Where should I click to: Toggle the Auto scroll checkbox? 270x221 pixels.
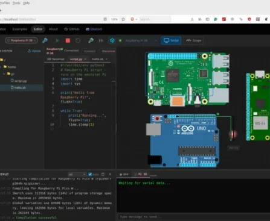coord(90,174)
